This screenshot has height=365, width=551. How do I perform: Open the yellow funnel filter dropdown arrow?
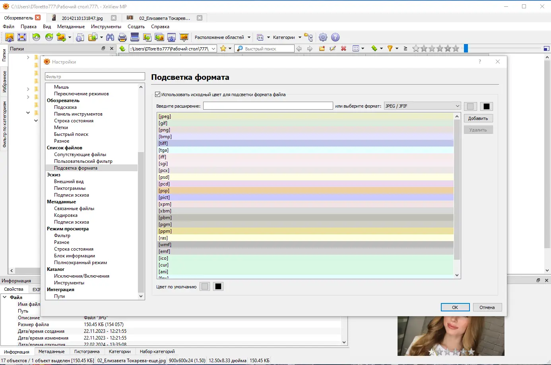pos(397,48)
